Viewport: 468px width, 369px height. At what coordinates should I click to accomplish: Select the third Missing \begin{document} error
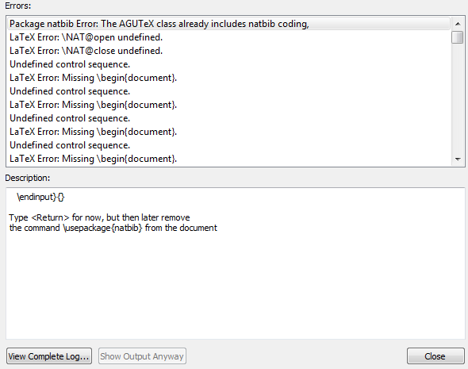(x=228, y=132)
